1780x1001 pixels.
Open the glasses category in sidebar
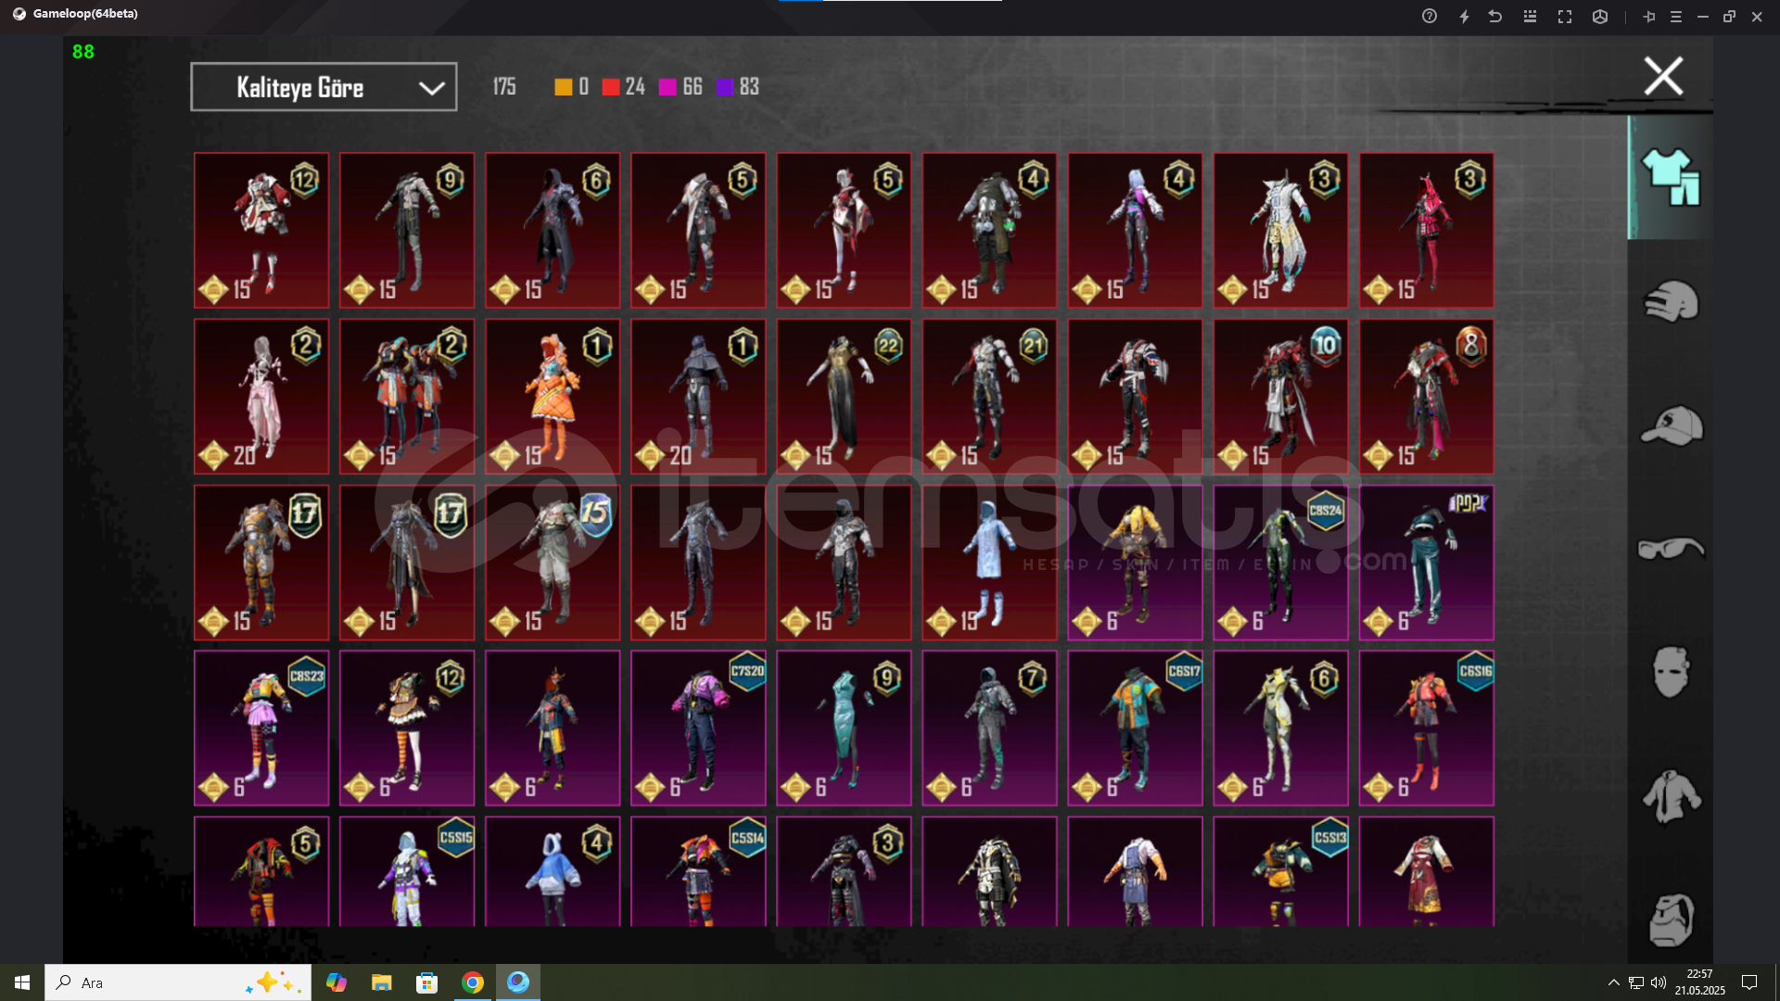(1671, 549)
